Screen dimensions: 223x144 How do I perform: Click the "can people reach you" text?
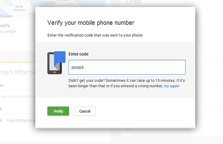[18, 97]
